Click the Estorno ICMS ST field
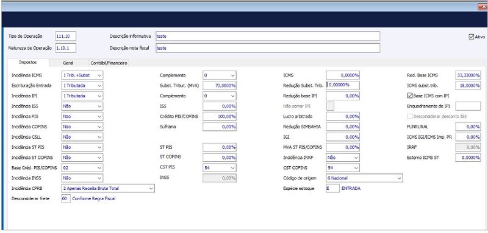This screenshot has height=233, width=488. click(468, 158)
